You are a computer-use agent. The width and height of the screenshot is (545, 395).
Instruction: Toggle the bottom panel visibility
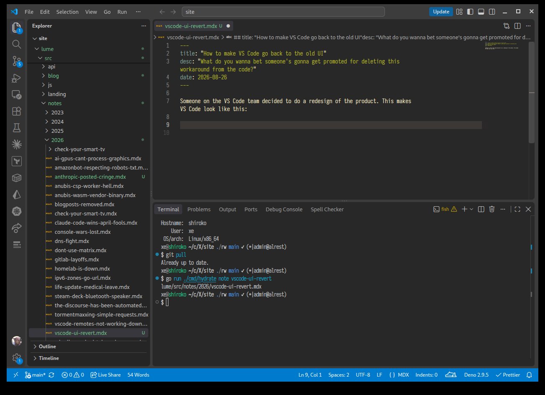coord(481,12)
